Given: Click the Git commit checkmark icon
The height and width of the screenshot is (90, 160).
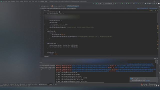Looking at the screenshot, I should click(x=138, y=4).
